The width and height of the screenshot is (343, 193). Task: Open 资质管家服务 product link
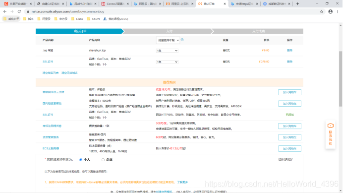(51, 137)
